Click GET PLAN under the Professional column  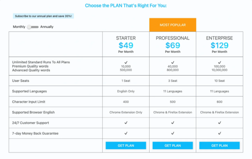(173, 145)
